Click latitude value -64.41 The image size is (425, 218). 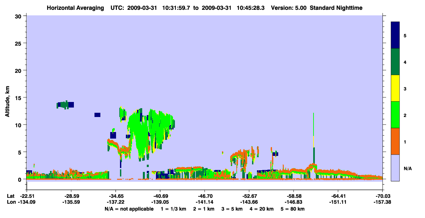click(x=338, y=196)
